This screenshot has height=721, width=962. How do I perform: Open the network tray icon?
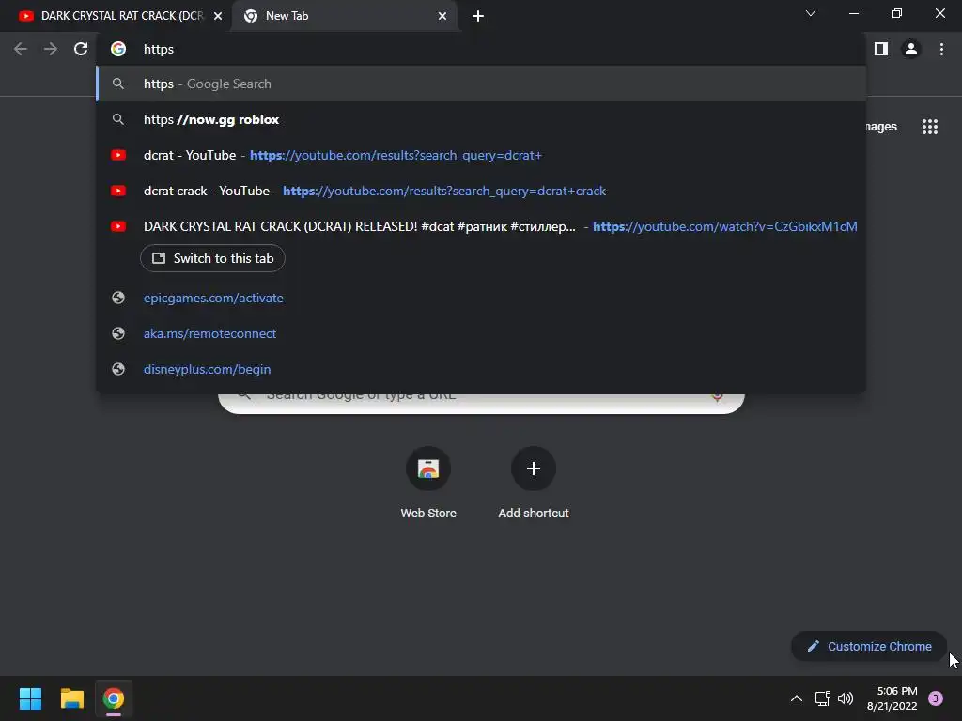tap(822, 698)
